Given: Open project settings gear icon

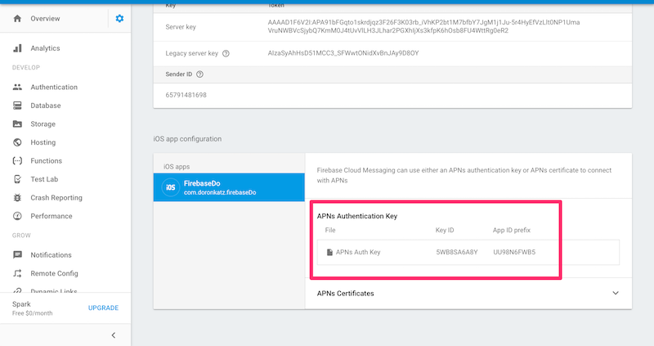Looking at the screenshot, I should (119, 18).
